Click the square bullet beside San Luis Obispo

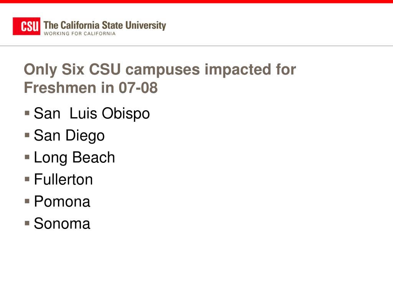[x=27, y=113]
